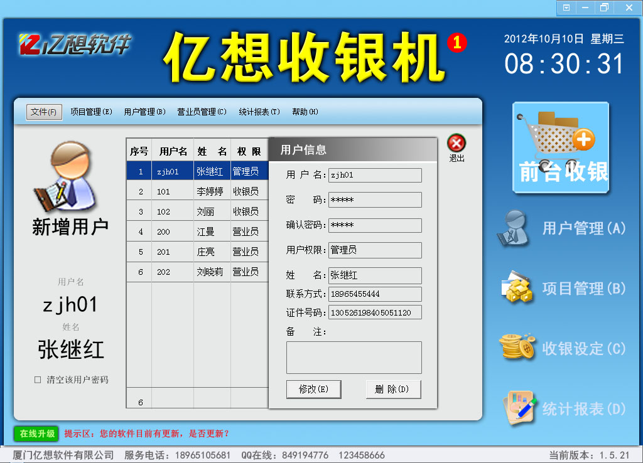Click the clock showing 08:30:31
Image resolution: width=643 pixels, height=463 pixels.
point(564,64)
